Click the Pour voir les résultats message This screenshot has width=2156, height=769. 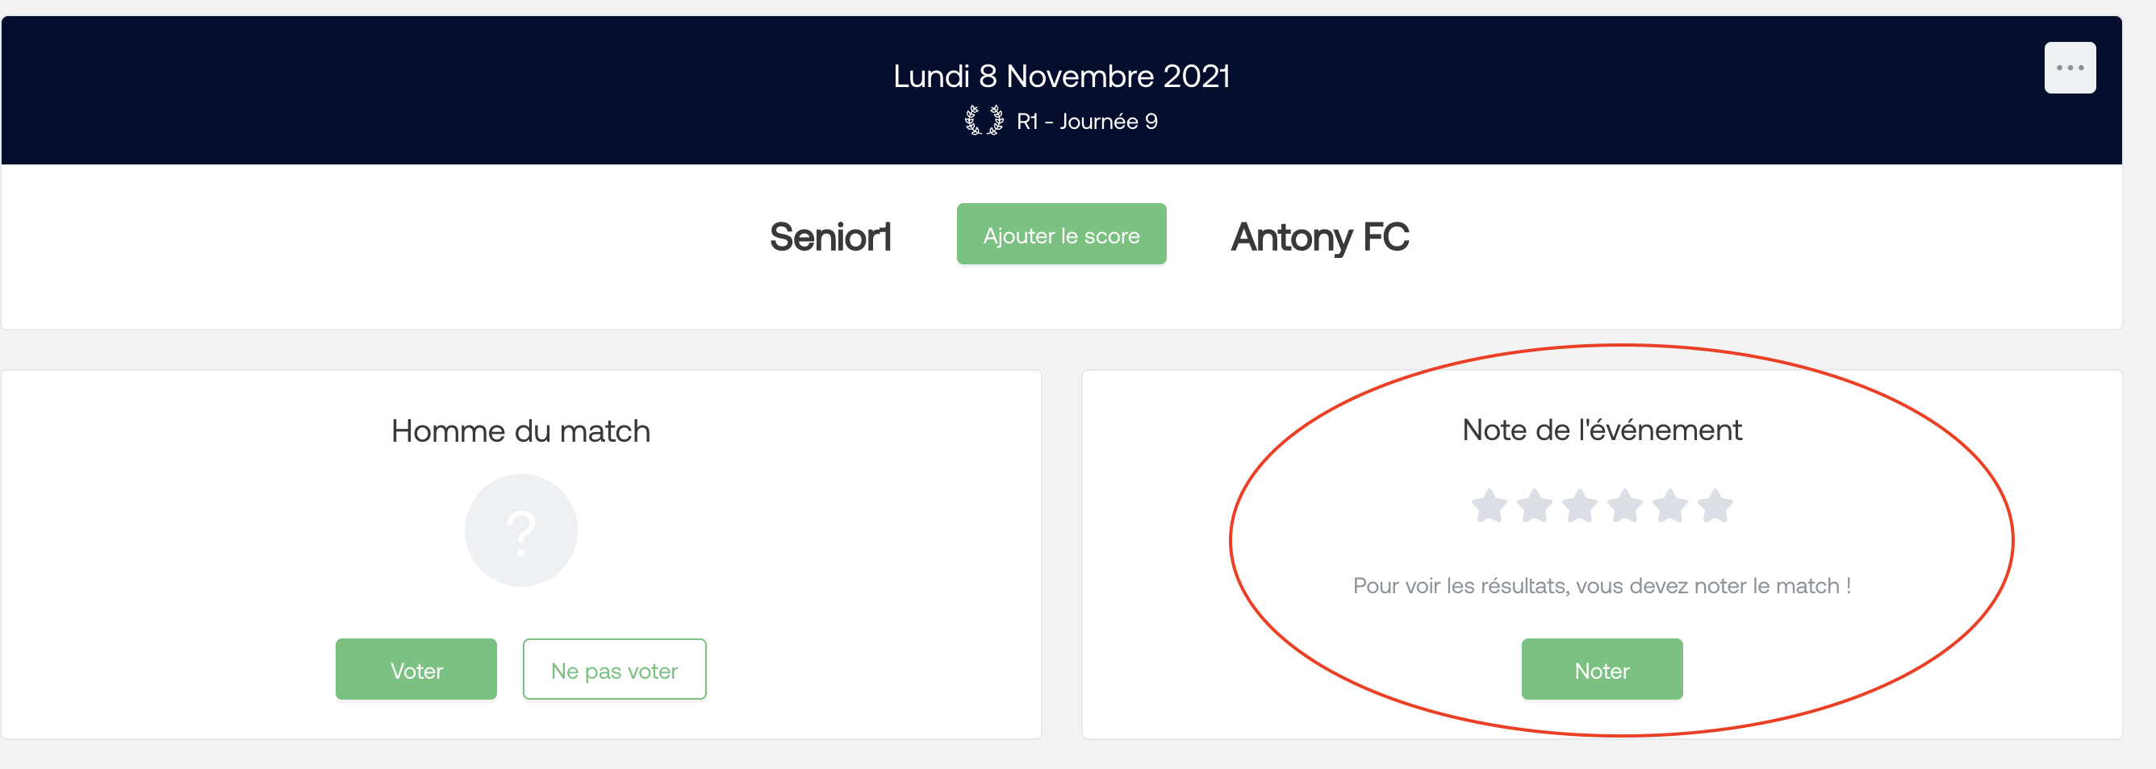coord(1601,586)
